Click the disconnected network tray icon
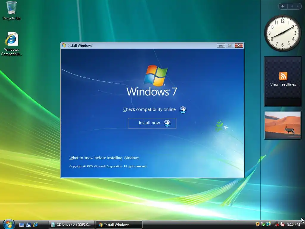Image resolution: width=305 pixels, height=229 pixels. coord(276,224)
